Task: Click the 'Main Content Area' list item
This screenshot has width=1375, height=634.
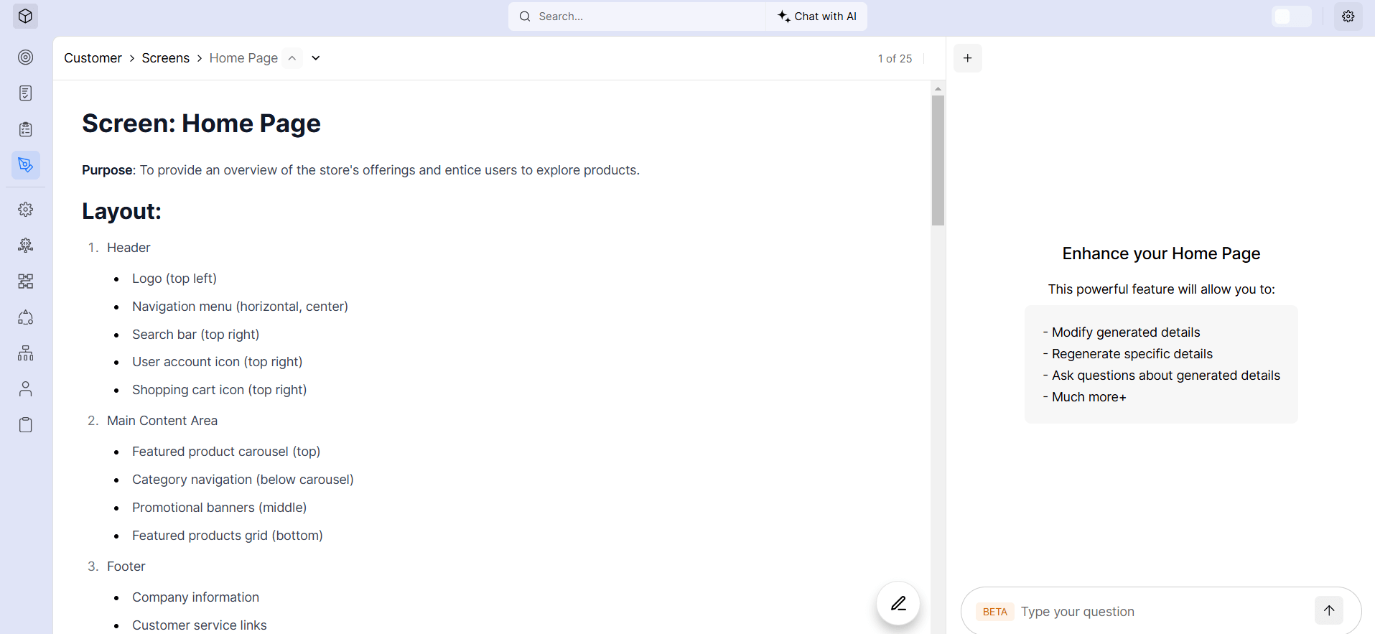Action: (x=162, y=421)
